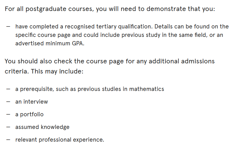Click the 'a prerequisite' list item

(90, 89)
